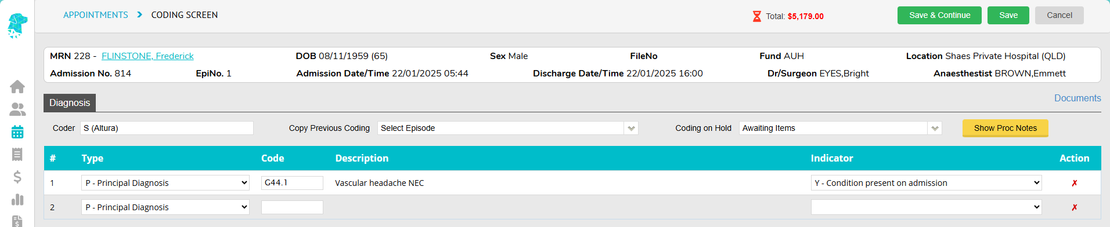1110x227 pixels.
Task: Go to APPOINTMENTS breadcrumb
Action: point(96,15)
